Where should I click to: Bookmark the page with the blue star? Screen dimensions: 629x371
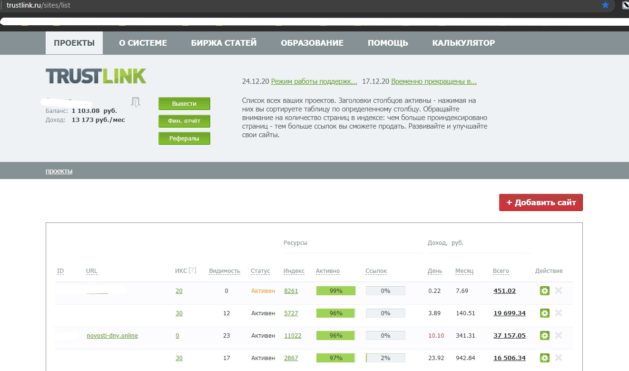tap(605, 5)
